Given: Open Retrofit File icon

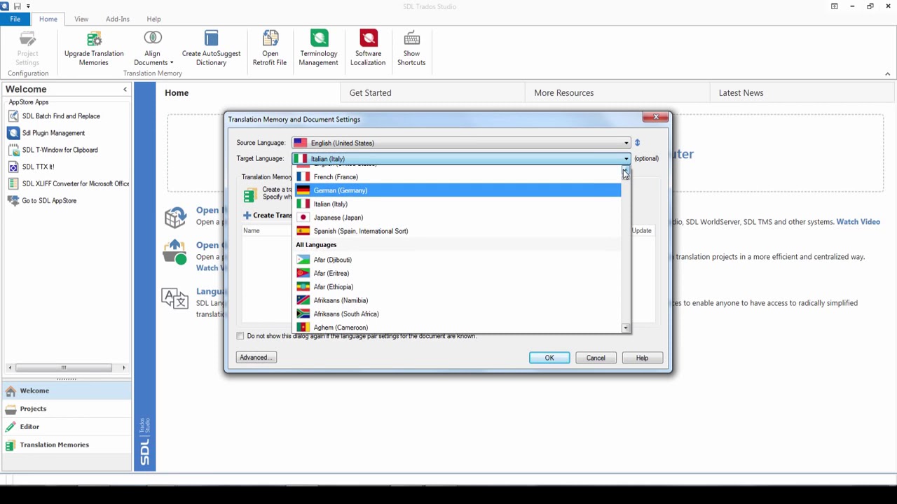Looking at the screenshot, I should pos(270,38).
